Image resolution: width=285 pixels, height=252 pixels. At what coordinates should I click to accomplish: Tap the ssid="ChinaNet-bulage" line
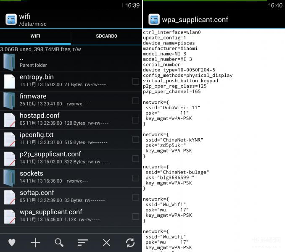177,172
